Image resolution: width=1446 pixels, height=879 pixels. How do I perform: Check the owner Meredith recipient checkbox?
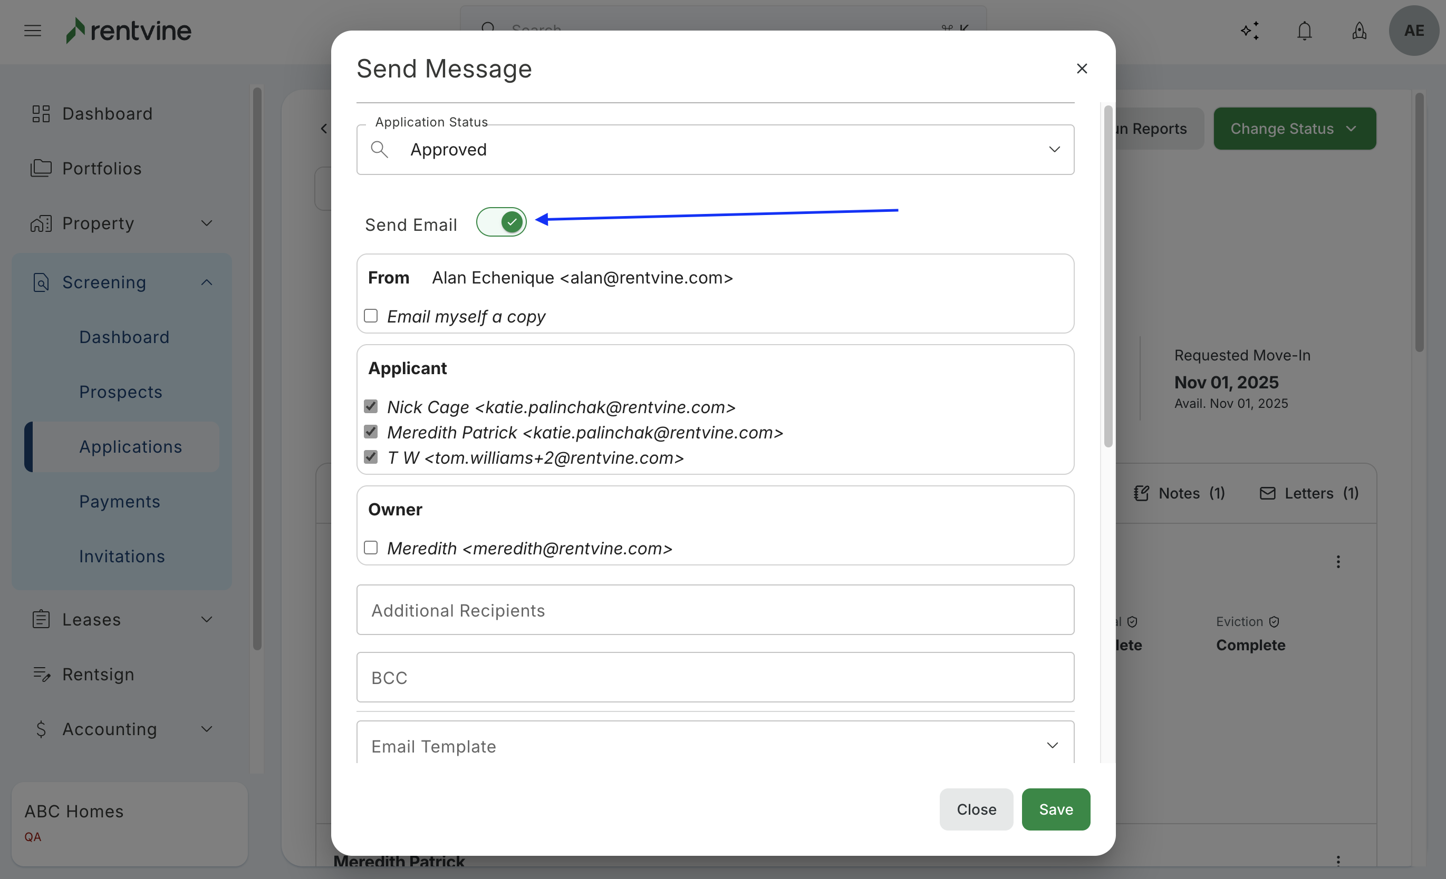coord(371,548)
